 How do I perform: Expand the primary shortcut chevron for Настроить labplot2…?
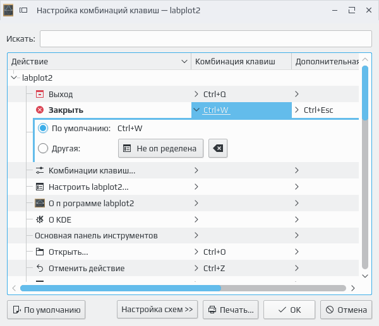click(196, 187)
